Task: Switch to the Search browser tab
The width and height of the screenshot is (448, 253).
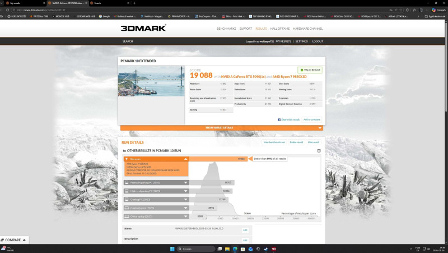Action: (x=109, y=3)
